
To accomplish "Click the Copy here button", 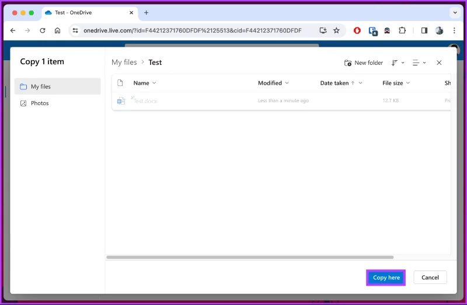I will point(386,278).
